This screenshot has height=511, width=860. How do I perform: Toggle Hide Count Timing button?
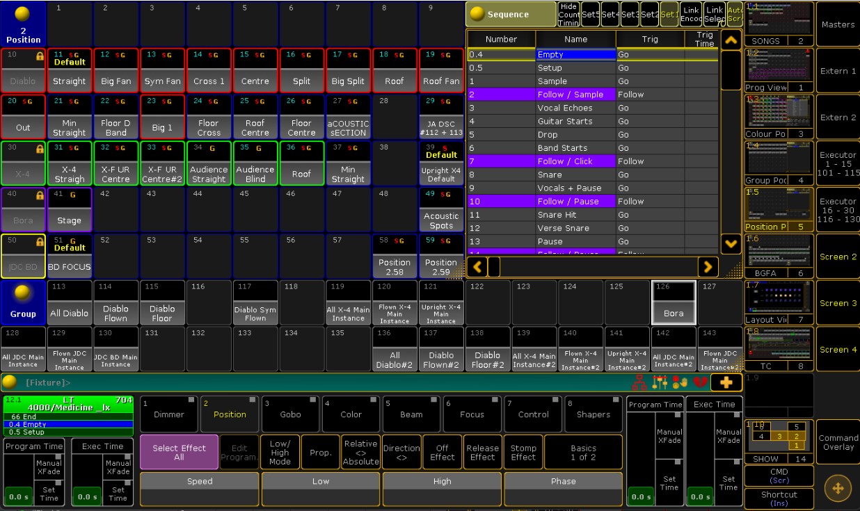[x=568, y=14]
